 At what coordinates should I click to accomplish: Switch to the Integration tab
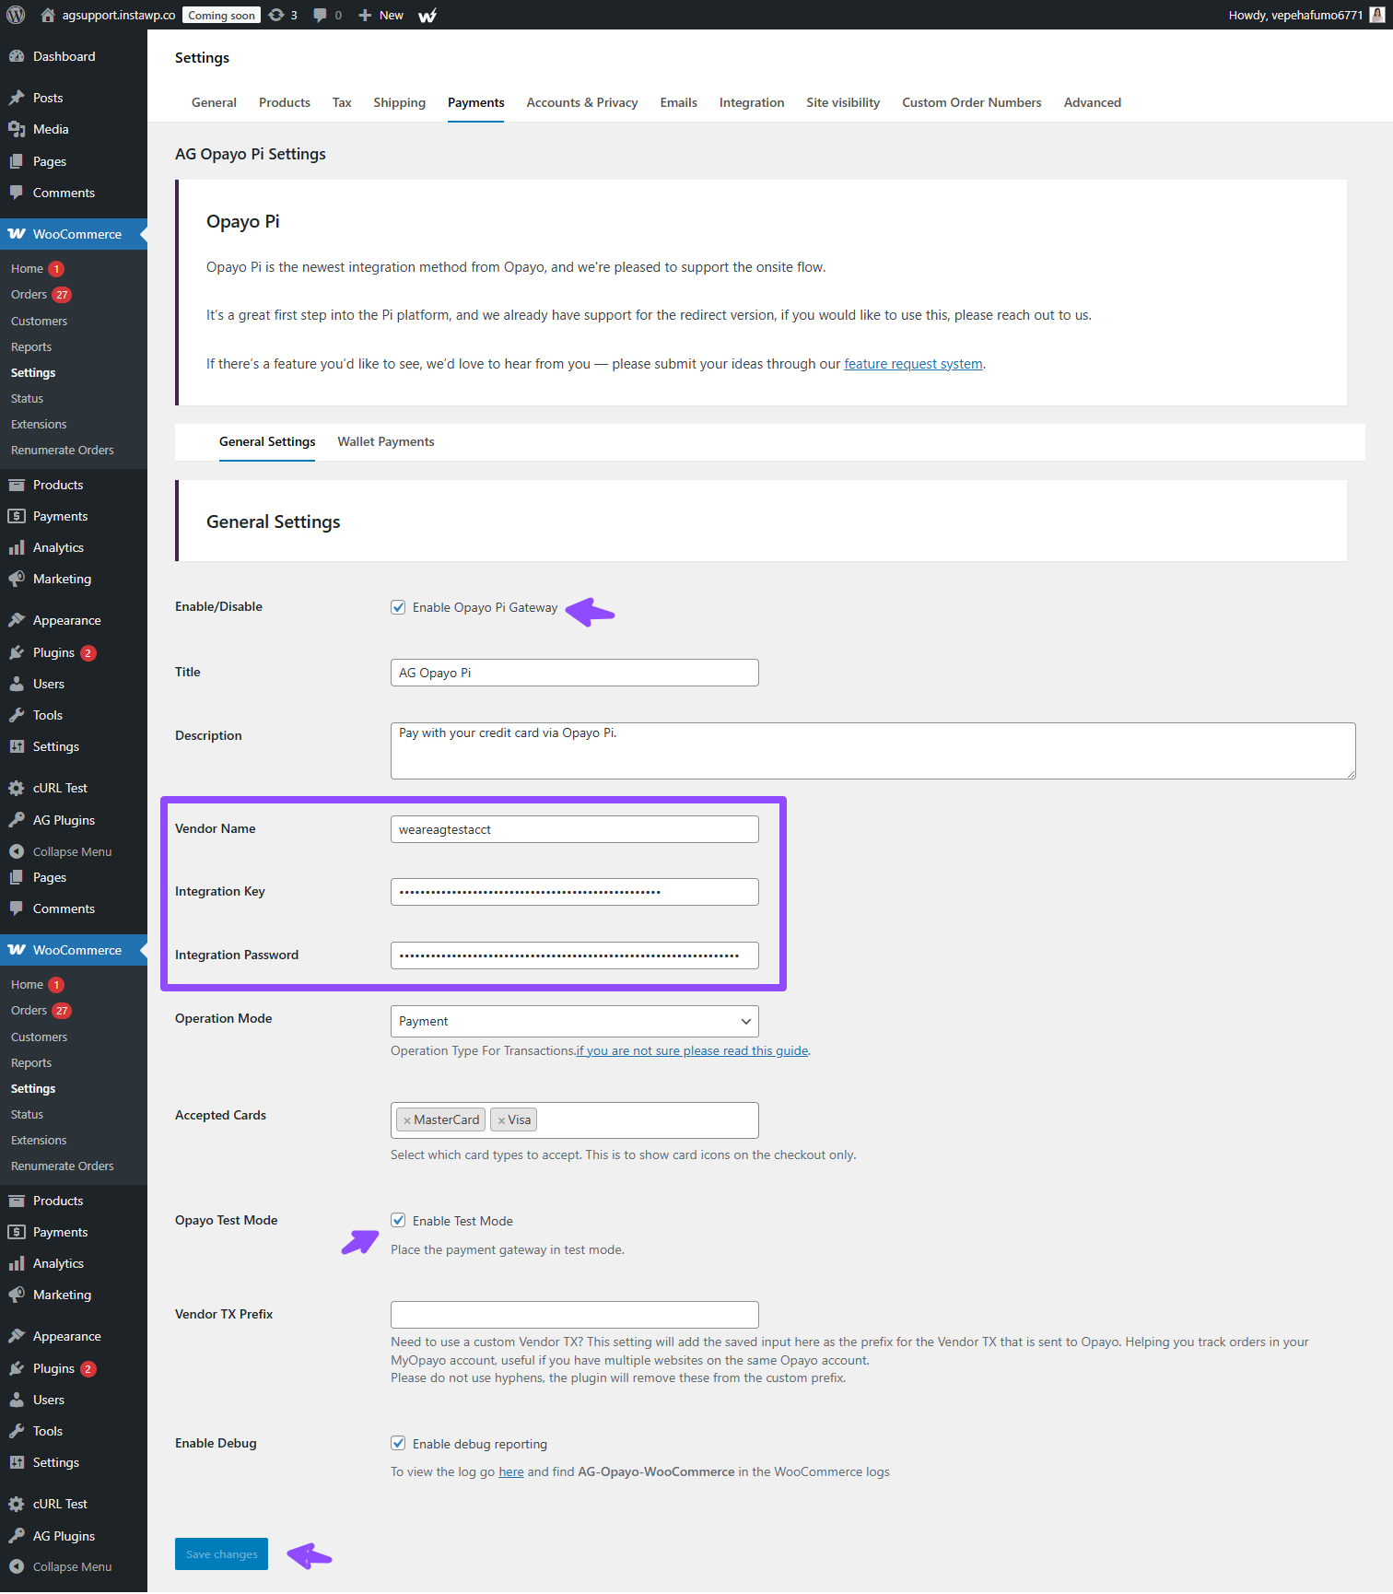752,102
